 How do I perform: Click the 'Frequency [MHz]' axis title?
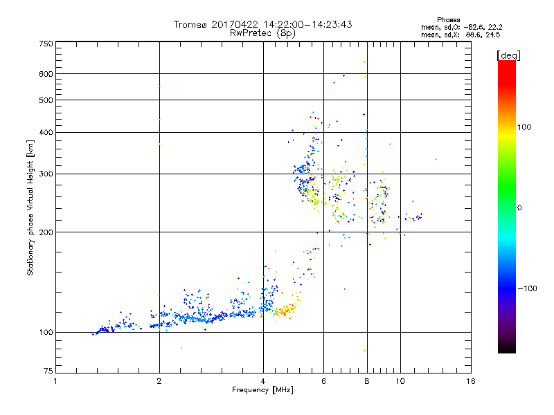tap(262, 390)
